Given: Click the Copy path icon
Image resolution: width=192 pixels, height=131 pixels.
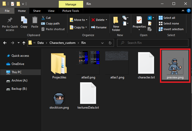Looking at the screenshot, I should [x=43, y=23].
